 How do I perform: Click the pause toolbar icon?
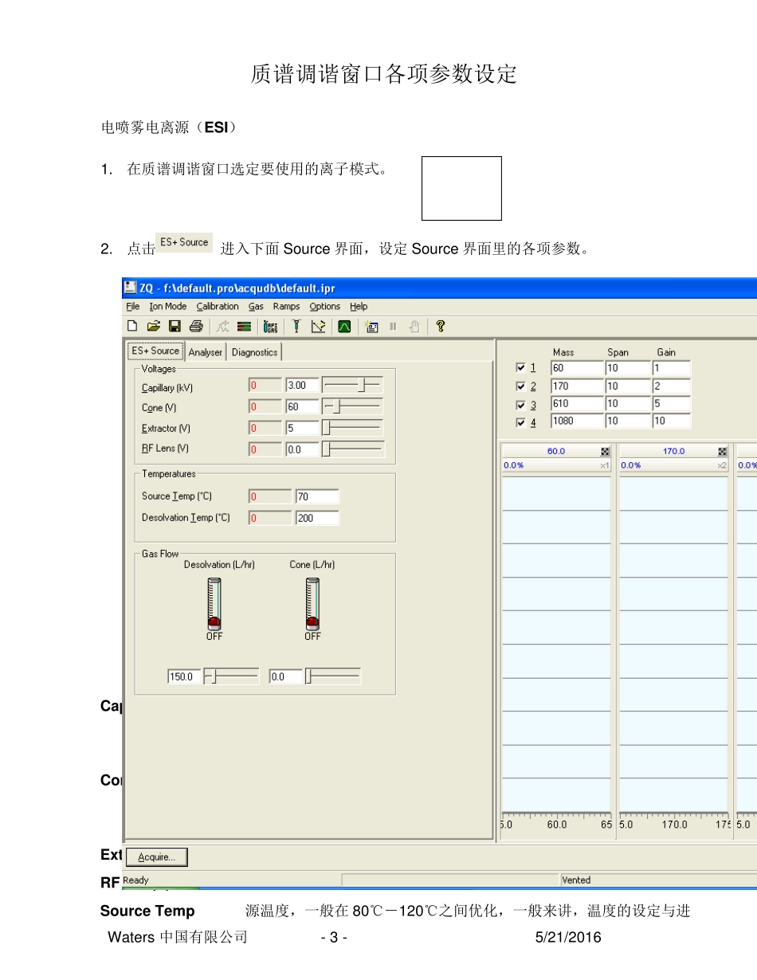tap(393, 326)
